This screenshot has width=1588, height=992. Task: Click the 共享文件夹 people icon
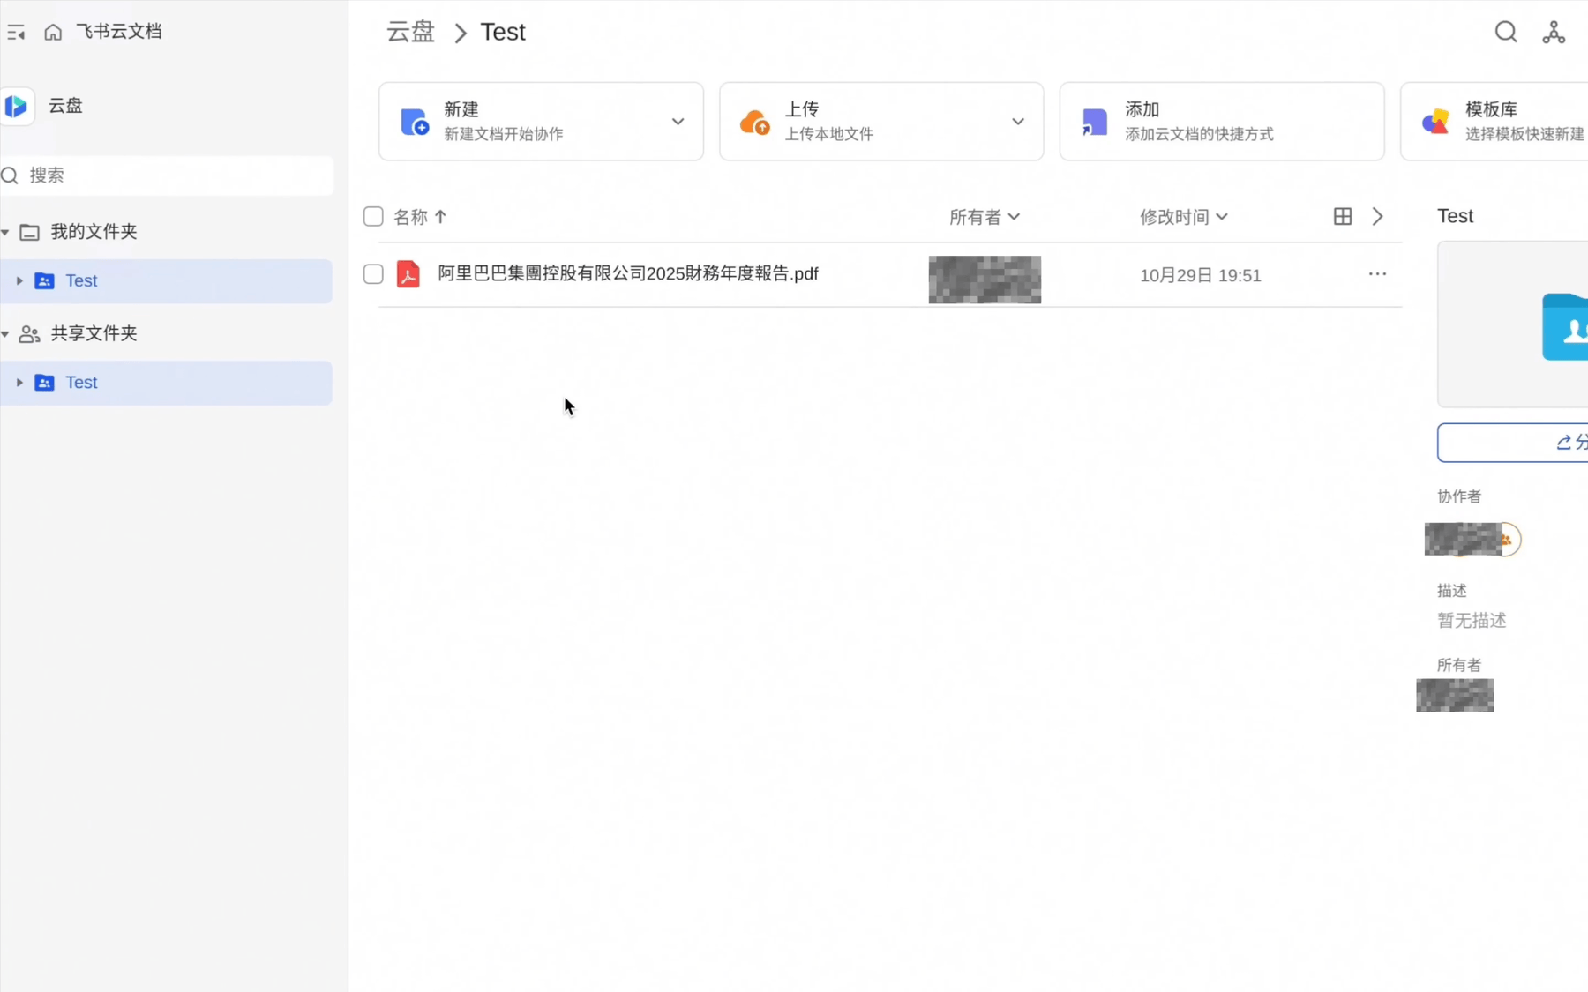pos(29,333)
